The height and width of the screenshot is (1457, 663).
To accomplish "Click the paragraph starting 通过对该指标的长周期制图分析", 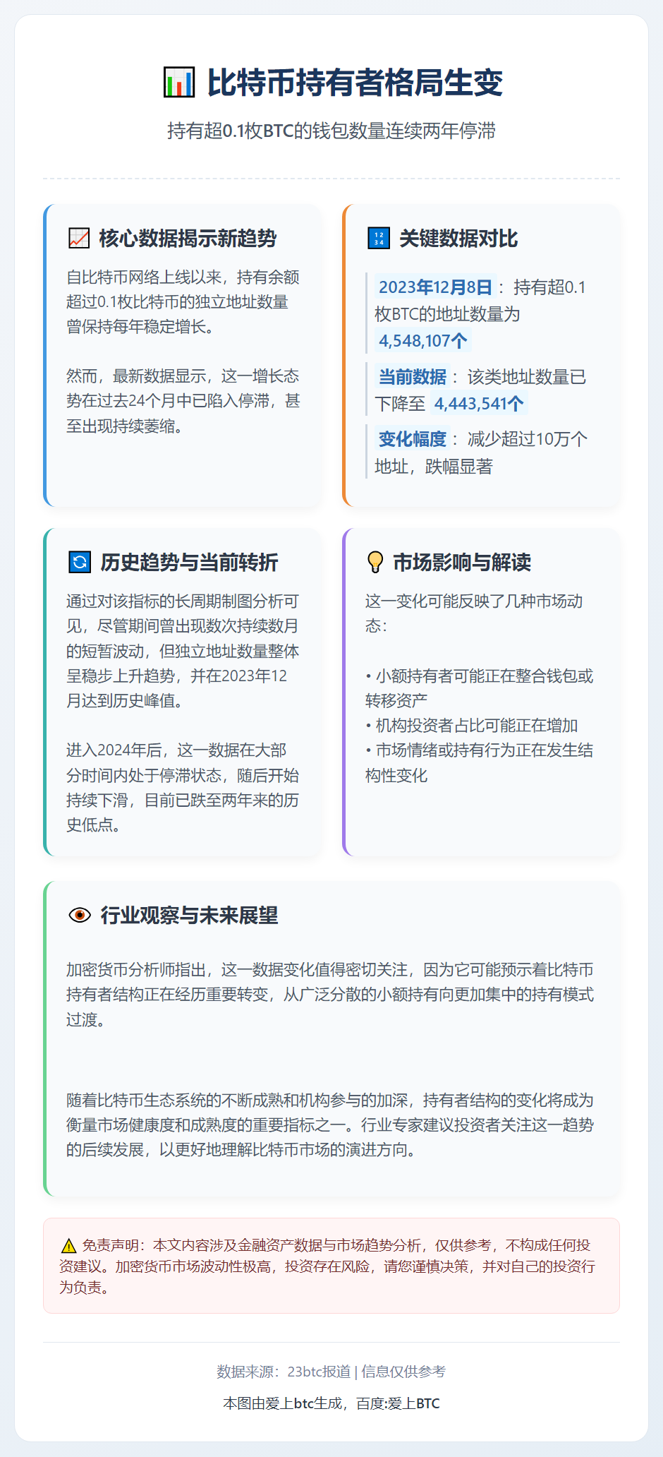I will tap(183, 651).
